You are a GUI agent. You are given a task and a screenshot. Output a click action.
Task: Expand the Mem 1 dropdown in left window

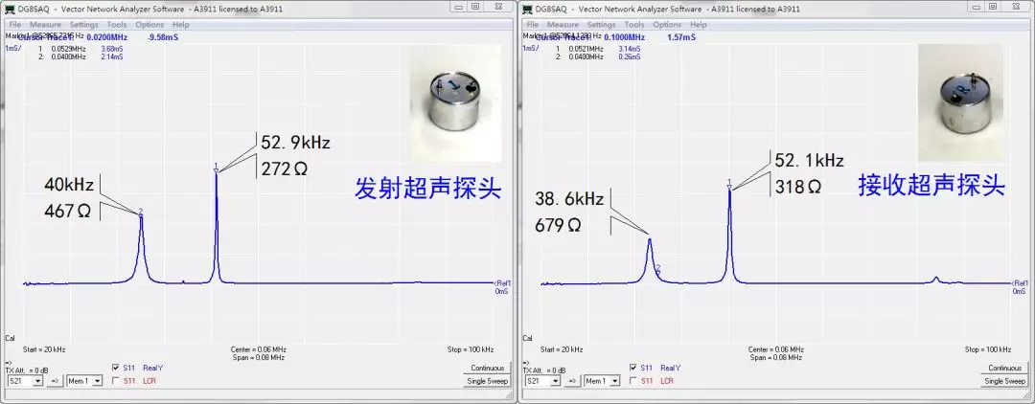pyautogui.click(x=97, y=381)
